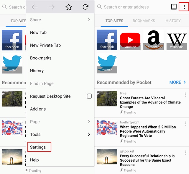Tap the sunset couple thumbnail in left panel

12,157
